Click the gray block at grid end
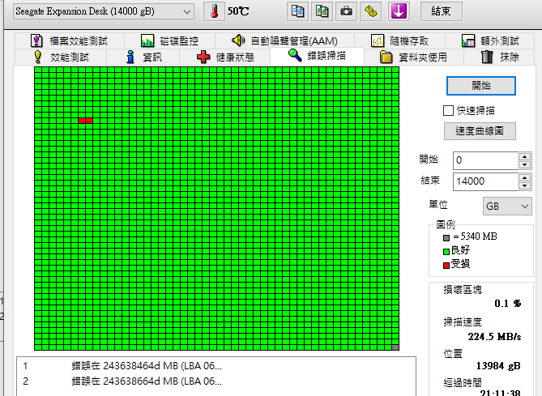 (395, 347)
